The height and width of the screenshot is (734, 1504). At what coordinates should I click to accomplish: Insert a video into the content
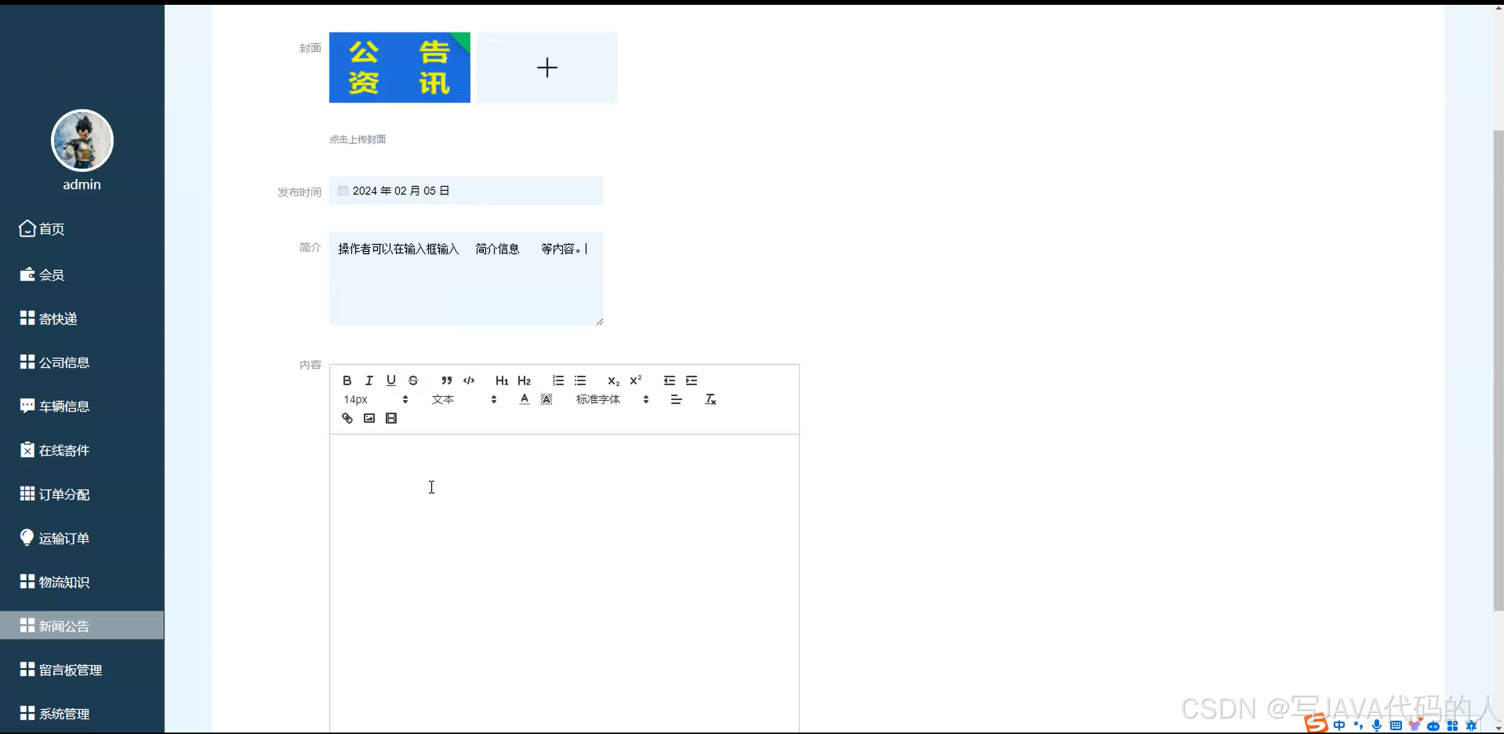[390, 418]
